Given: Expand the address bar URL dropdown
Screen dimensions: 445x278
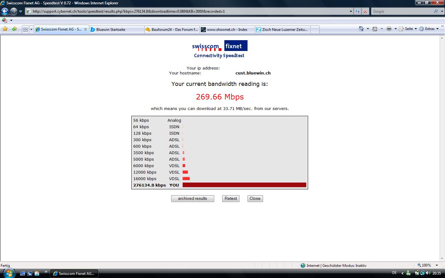Looking at the screenshot, I should pyautogui.click(x=351, y=11).
